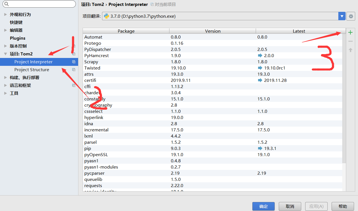Screen dimensions: 358x211
Task: Select the Twisted package row
Action: pyautogui.click(x=213, y=68)
